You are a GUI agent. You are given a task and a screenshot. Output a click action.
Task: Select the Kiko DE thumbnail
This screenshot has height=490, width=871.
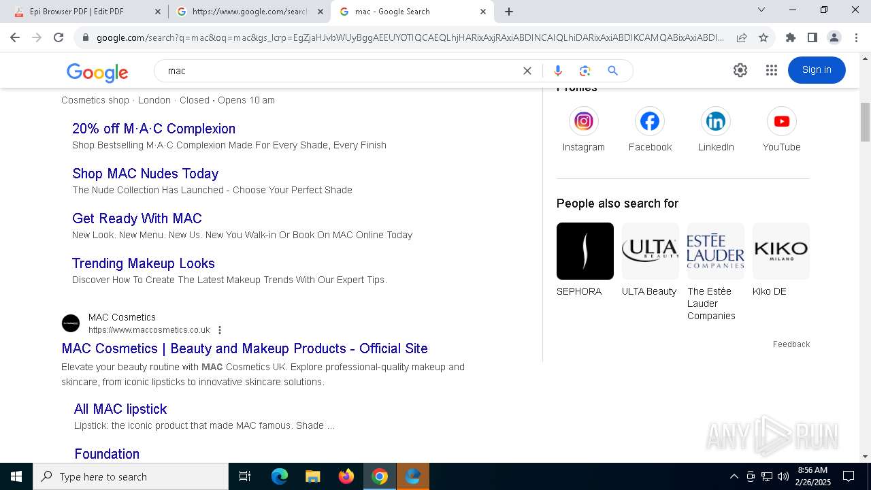781,251
